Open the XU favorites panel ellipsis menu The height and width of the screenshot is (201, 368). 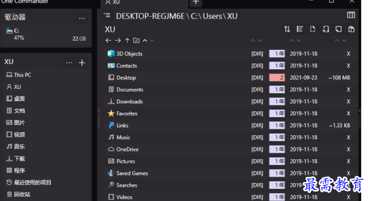tap(69, 62)
